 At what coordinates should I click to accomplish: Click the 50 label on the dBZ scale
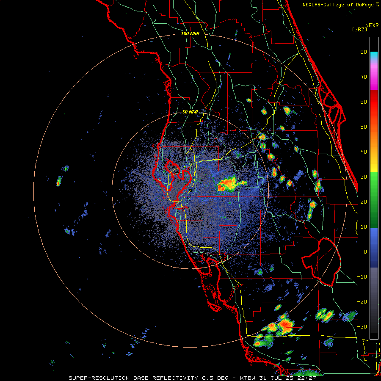tap(364, 127)
